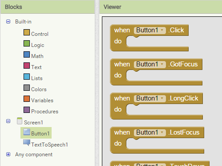Select TextToSpeech1 label in the tree
This screenshot has height=166, width=222.
coord(49,145)
